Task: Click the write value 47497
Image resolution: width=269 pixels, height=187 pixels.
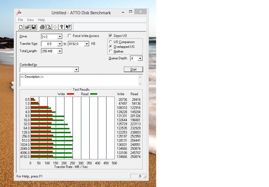Action: point(123,104)
